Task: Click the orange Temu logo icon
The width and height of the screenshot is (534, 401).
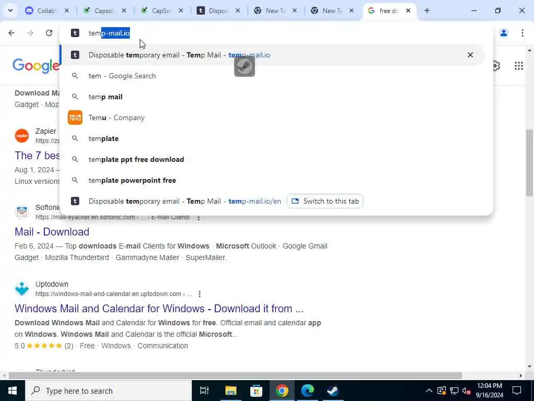Action: (75, 117)
